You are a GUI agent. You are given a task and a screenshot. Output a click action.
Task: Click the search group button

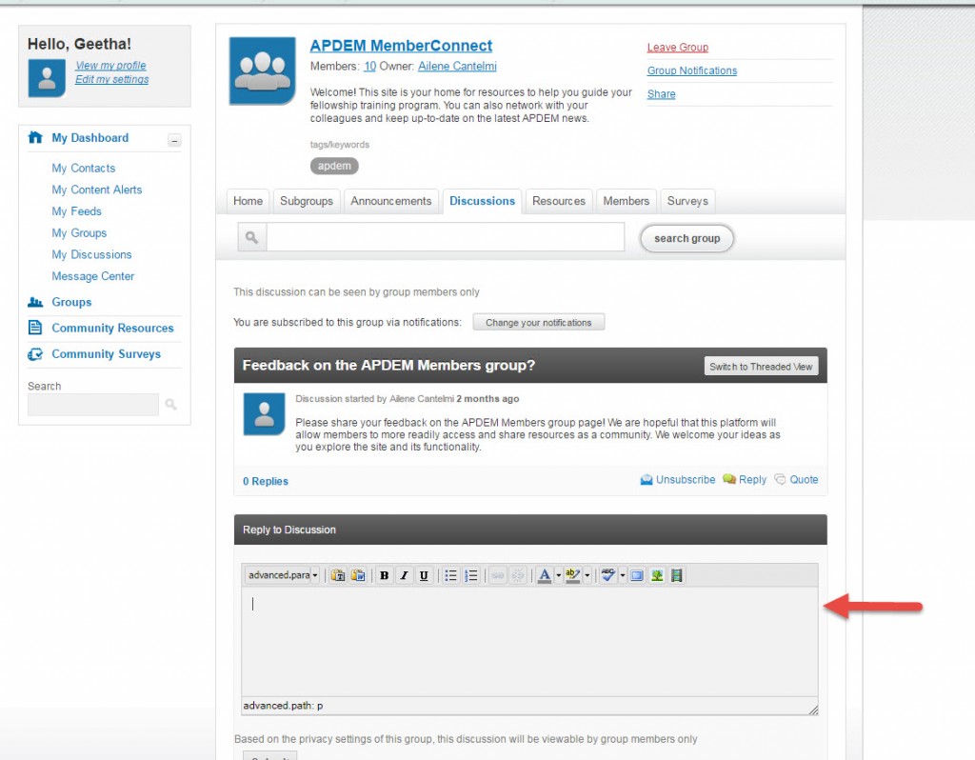[687, 238]
